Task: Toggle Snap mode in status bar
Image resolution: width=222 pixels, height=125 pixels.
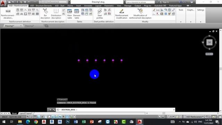Action: coord(31,117)
